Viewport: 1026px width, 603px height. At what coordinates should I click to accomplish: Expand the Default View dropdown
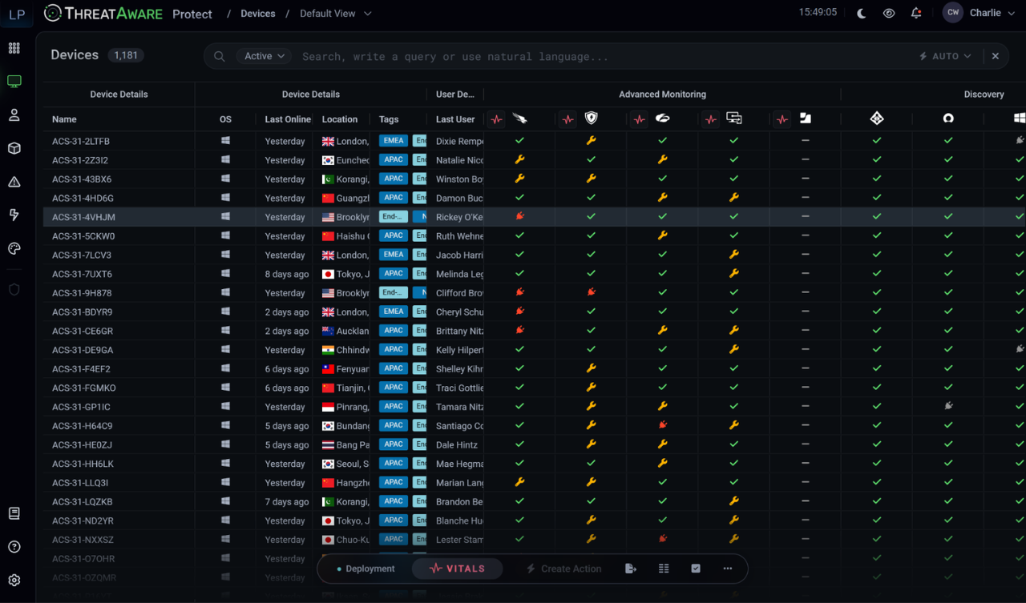coord(336,14)
